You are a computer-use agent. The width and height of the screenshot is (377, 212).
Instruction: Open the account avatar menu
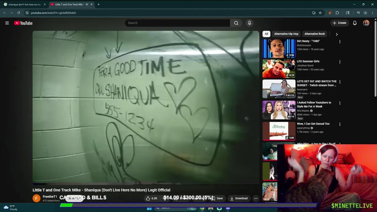click(x=366, y=23)
